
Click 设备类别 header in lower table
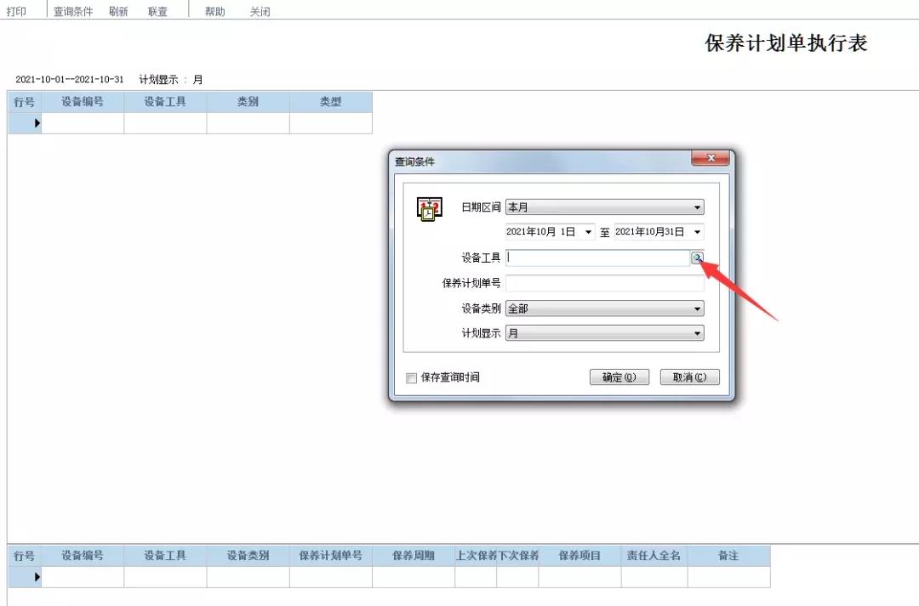tap(248, 556)
